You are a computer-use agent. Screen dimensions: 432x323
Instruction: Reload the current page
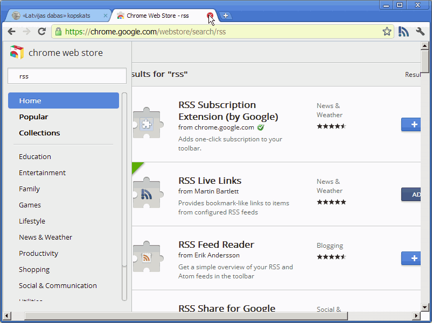[41, 32]
